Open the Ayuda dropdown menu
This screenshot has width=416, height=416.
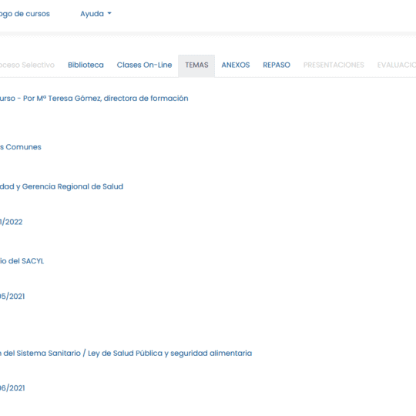pyautogui.click(x=96, y=14)
